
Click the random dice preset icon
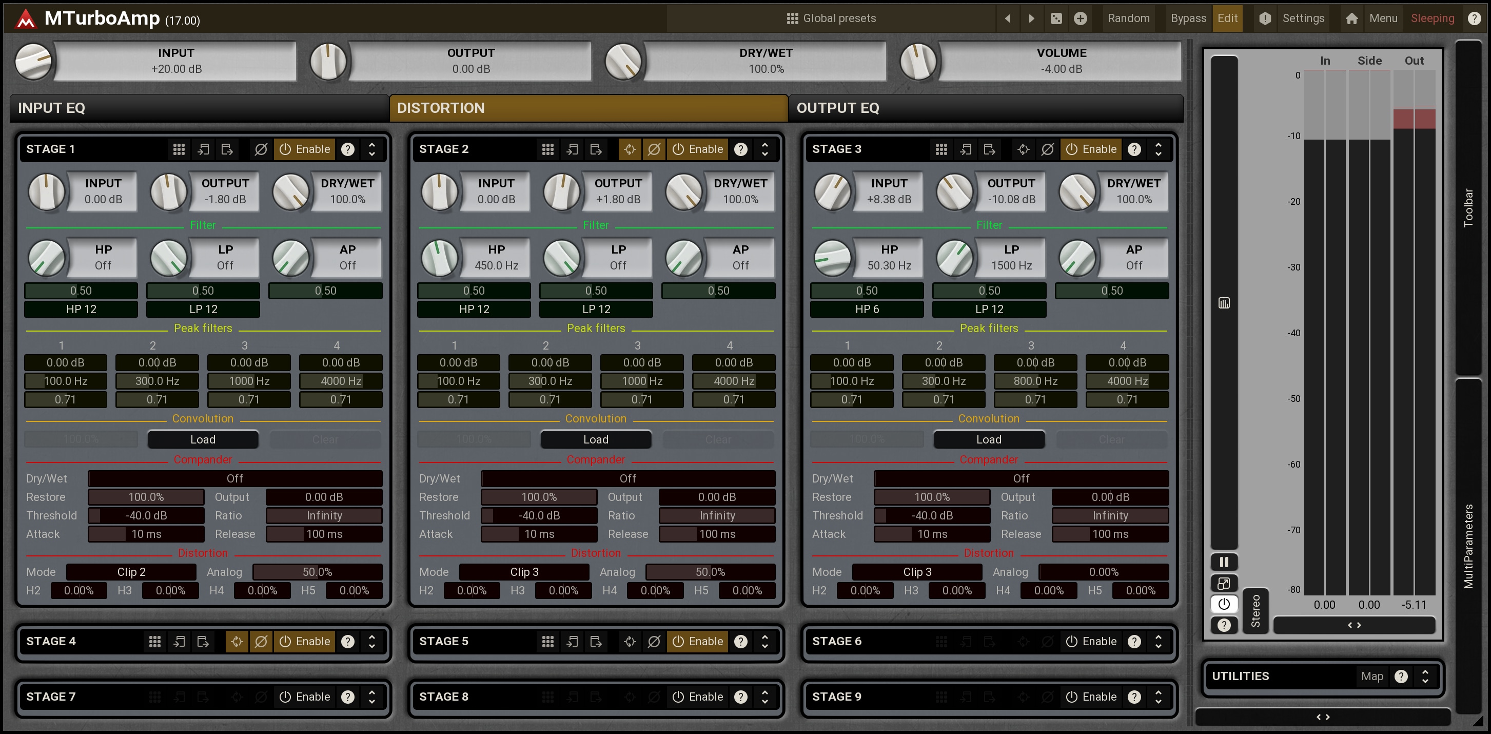click(x=1056, y=18)
